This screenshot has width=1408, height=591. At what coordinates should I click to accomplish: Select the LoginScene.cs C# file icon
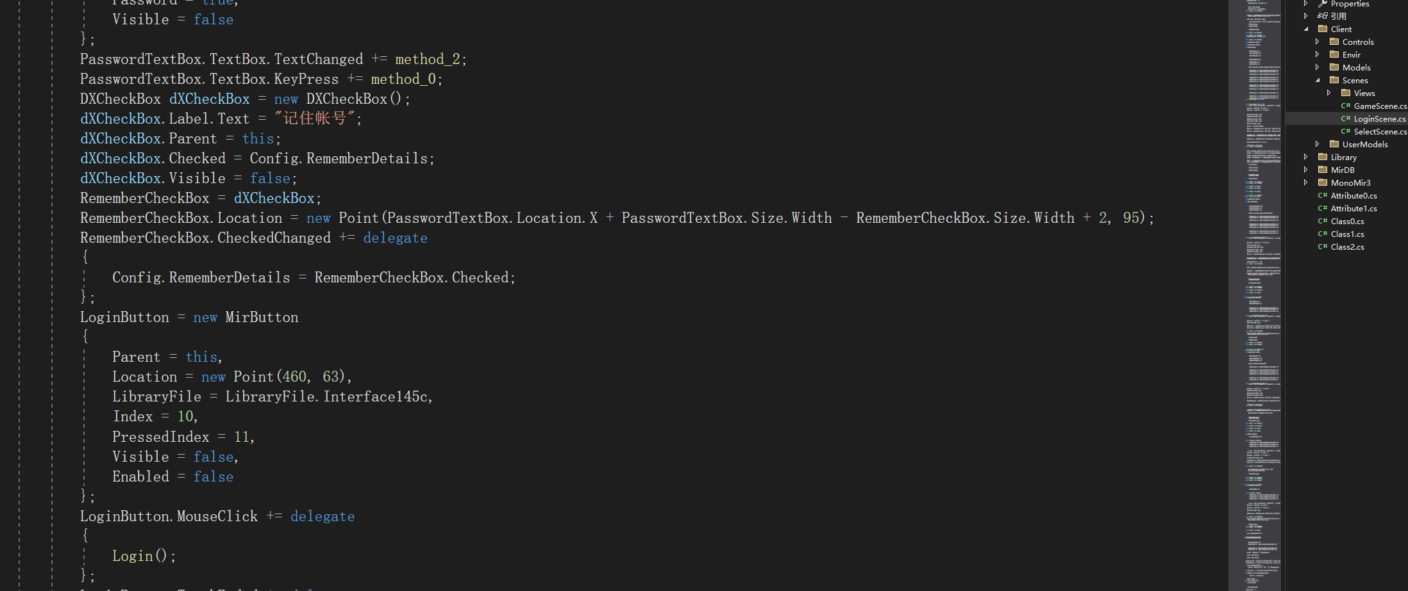1345,118
